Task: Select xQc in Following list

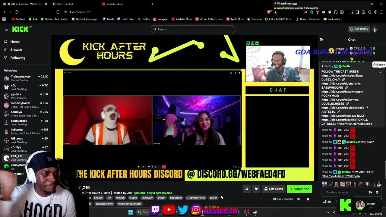Action: coord(26,87)
